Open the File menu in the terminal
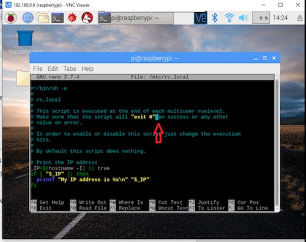The image size is (306, 242). click(x=37, y=68)
